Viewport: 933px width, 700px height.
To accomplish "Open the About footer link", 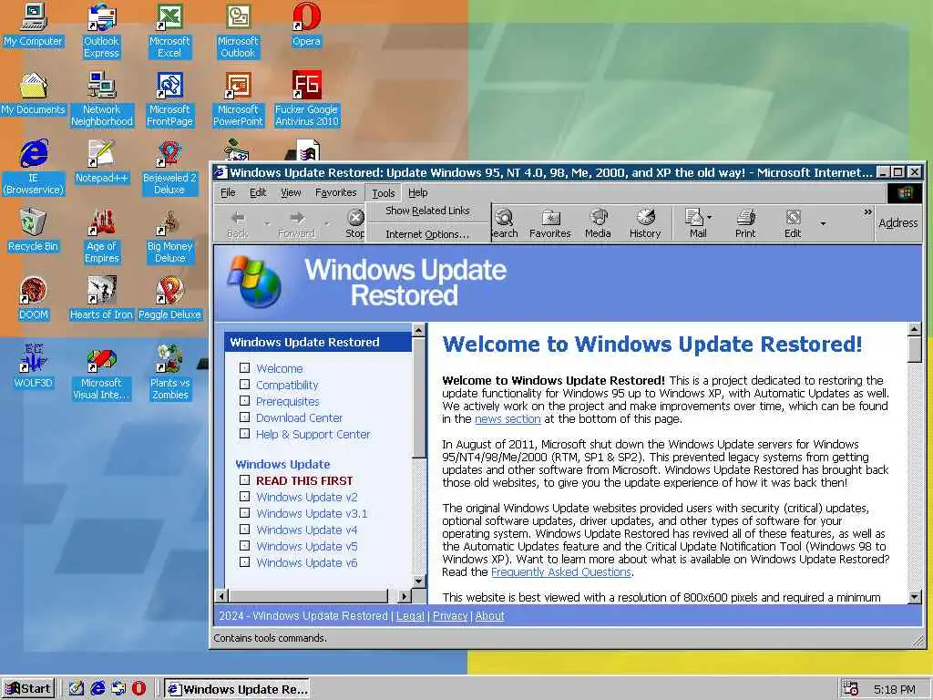I will tap(489, 616).
